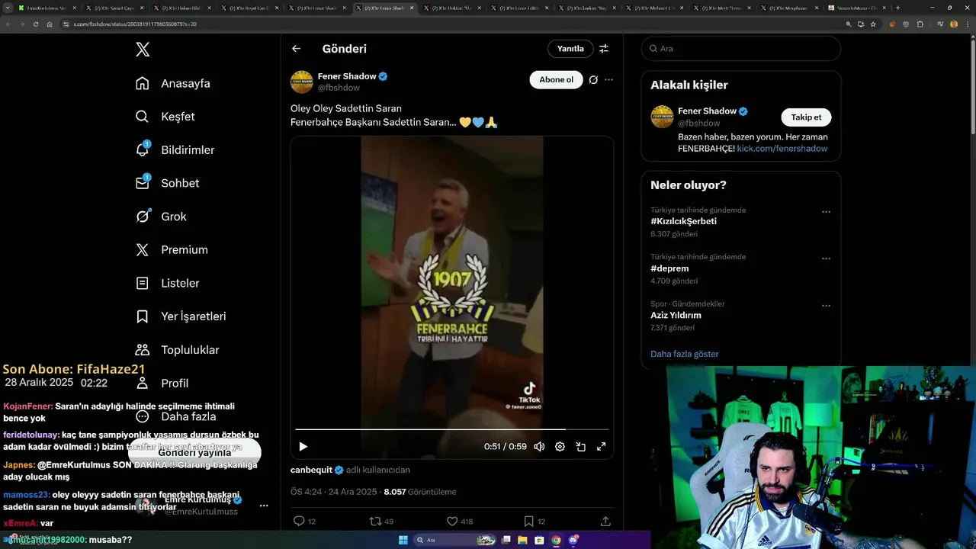Viewport: 976px width, 549px height.
Task: Open the Chrome three-dot menu
Action: [x=968, y=24]
